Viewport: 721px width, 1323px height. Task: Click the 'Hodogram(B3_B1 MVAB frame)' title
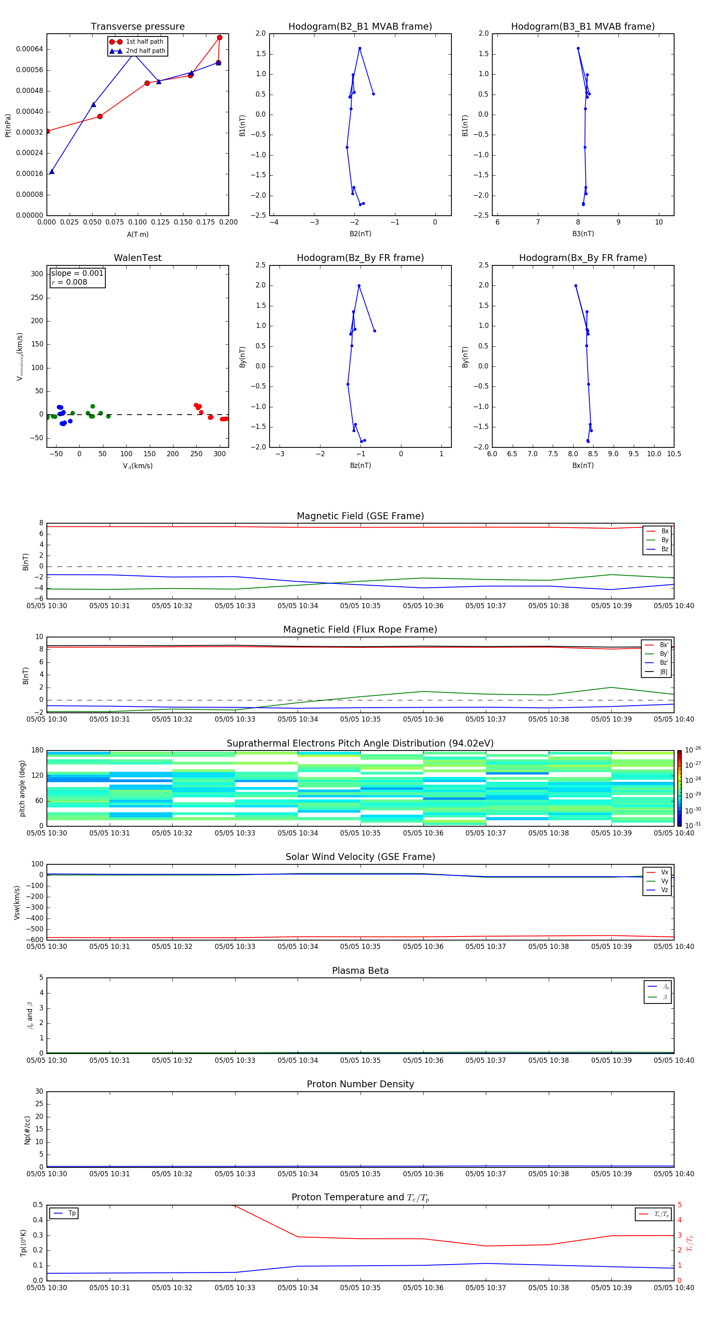tap(583, 27)
